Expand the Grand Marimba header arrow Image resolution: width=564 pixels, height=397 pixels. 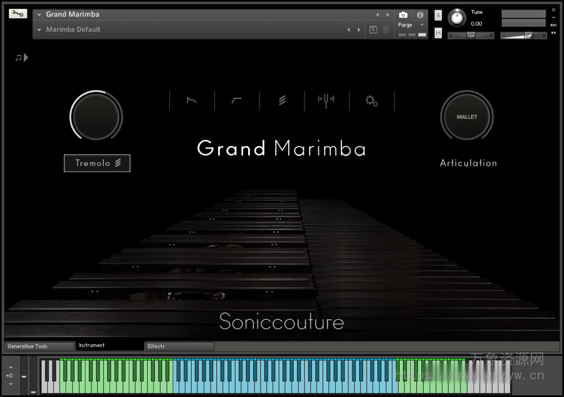[x=39, y=14]
